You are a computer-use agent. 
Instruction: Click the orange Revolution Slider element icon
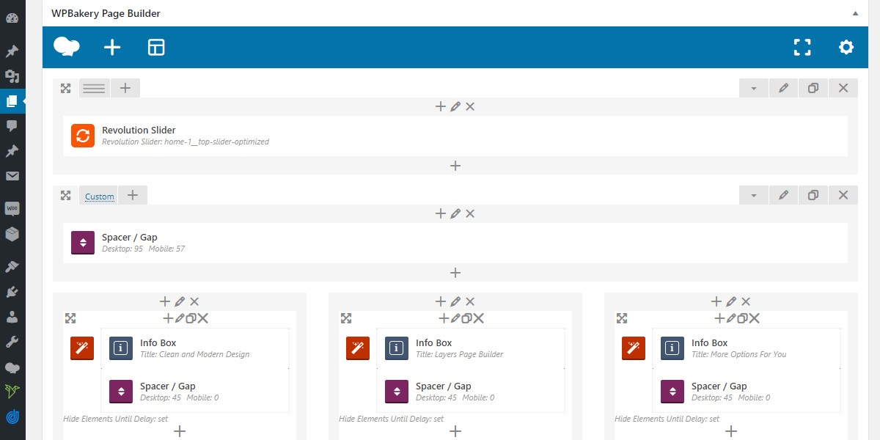83,136
